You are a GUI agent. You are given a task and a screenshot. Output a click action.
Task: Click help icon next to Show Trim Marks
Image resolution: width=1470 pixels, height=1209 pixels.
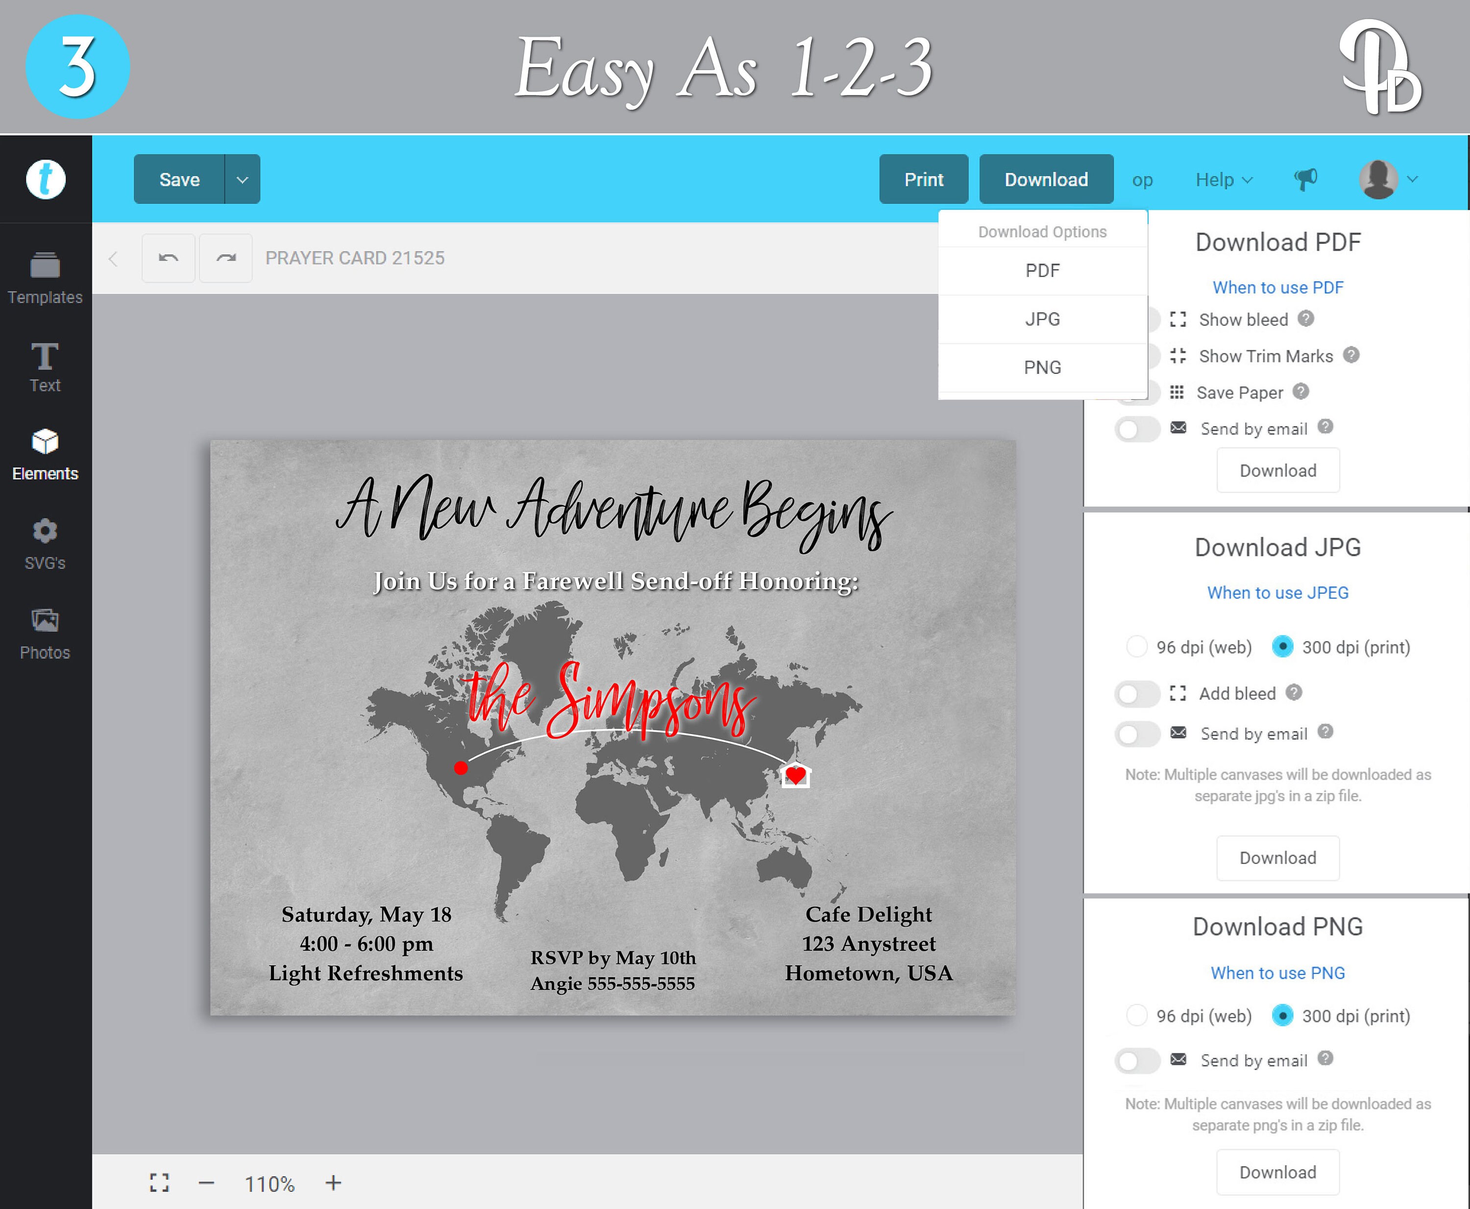point(1351,354)
